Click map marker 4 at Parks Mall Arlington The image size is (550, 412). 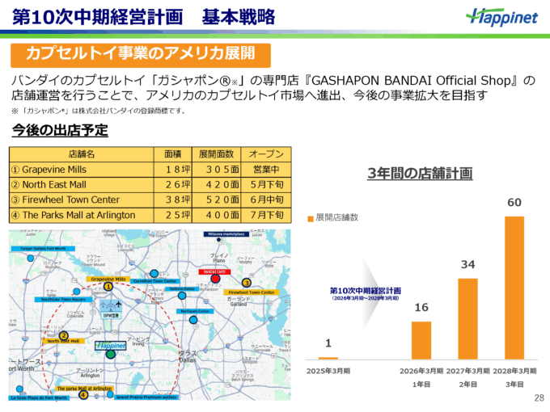83,395
